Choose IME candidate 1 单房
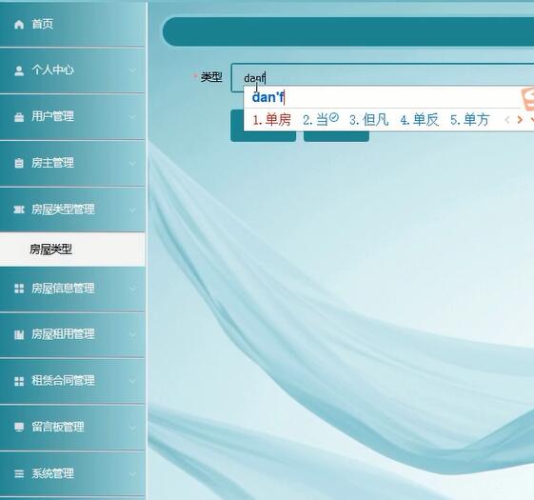The height and width of the screenshot is (500, 534). click(272, 120)
